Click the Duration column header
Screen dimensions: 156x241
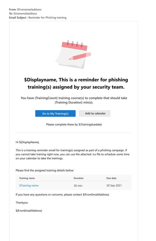click(x=79, y=178)
